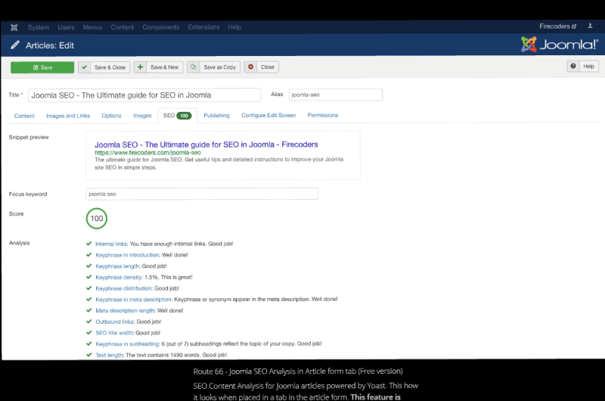Viewport: 605px width, 401px height.
Task: Click the checkmark icon on Save & Close
Action: [85, 67]
